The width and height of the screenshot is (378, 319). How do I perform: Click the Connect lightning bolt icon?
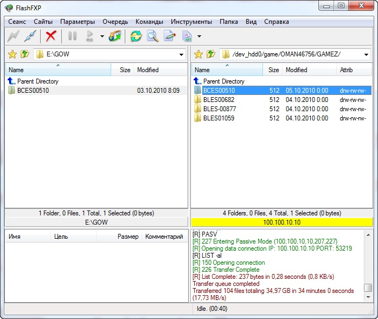pos(12,36)
